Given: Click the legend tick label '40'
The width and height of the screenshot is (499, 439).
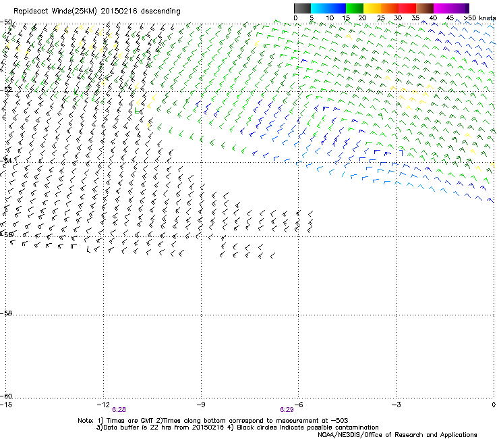Looking at the screenshot, I should pos(433,18).
